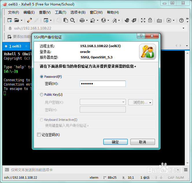Toggle full screen with the expand icon
The height and width of the screenshot is (183, 192).
pos(143,20)
